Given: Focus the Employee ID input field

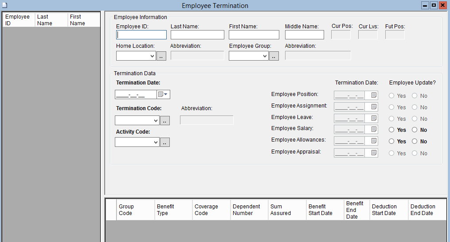Looking at the screenshot, I should [x=141, y=35].
